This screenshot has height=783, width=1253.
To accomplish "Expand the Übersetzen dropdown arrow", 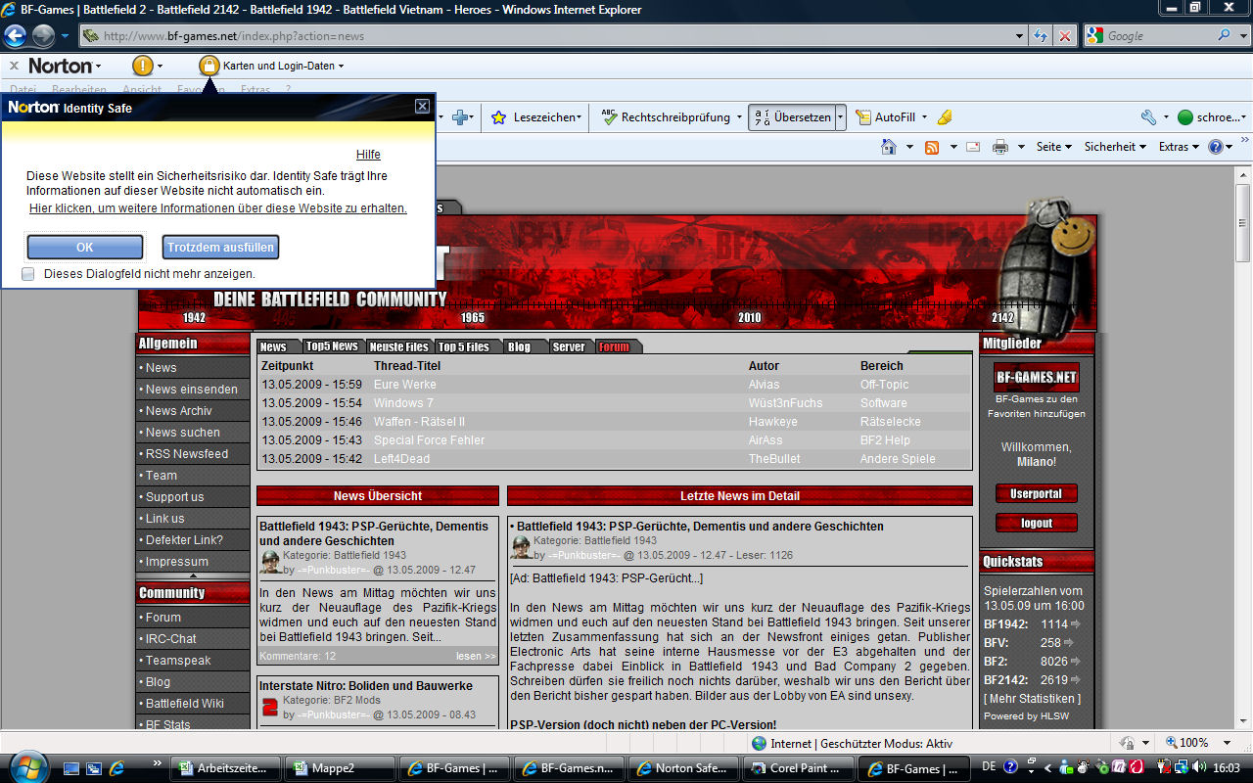I will (x=840, y=117).
